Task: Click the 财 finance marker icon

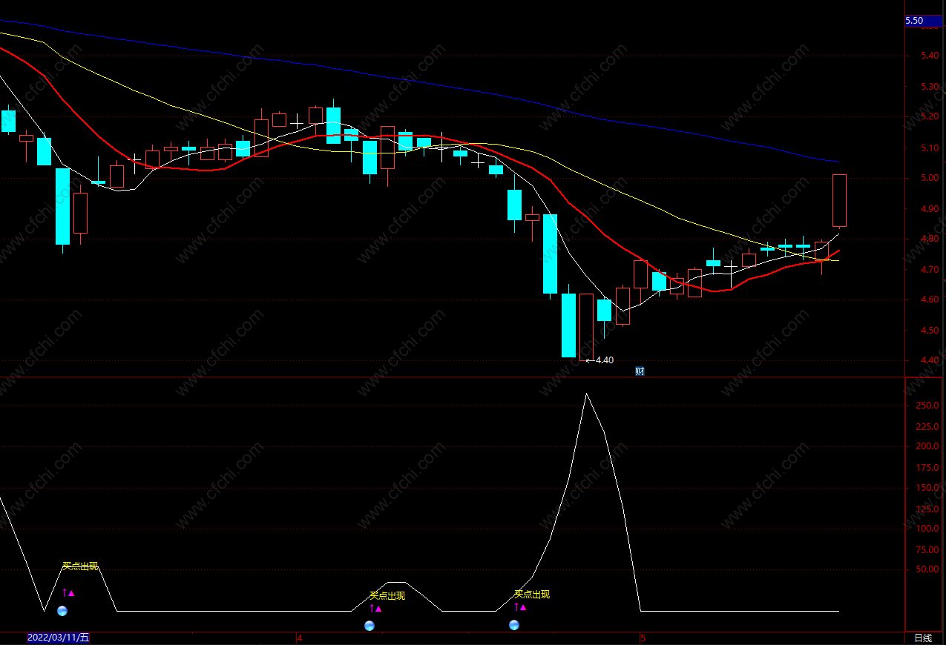Action: tap(640, 371)
